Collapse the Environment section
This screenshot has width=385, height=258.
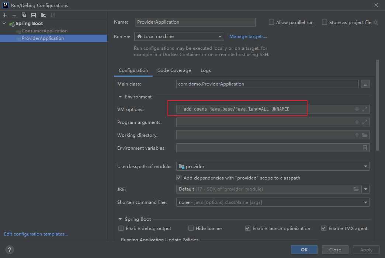tap(120, 97)
